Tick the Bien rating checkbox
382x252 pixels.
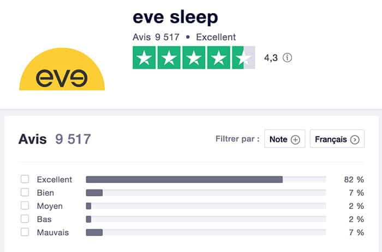coord(25,193)
